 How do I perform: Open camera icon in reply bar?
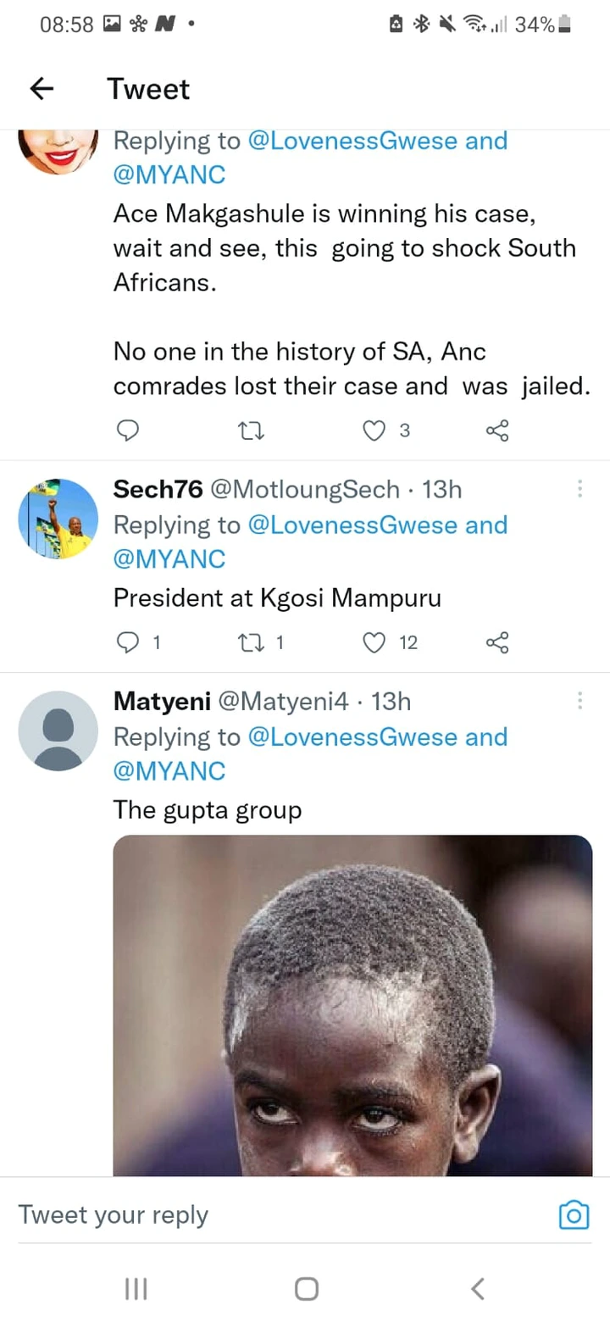[x=574, y=1216]
